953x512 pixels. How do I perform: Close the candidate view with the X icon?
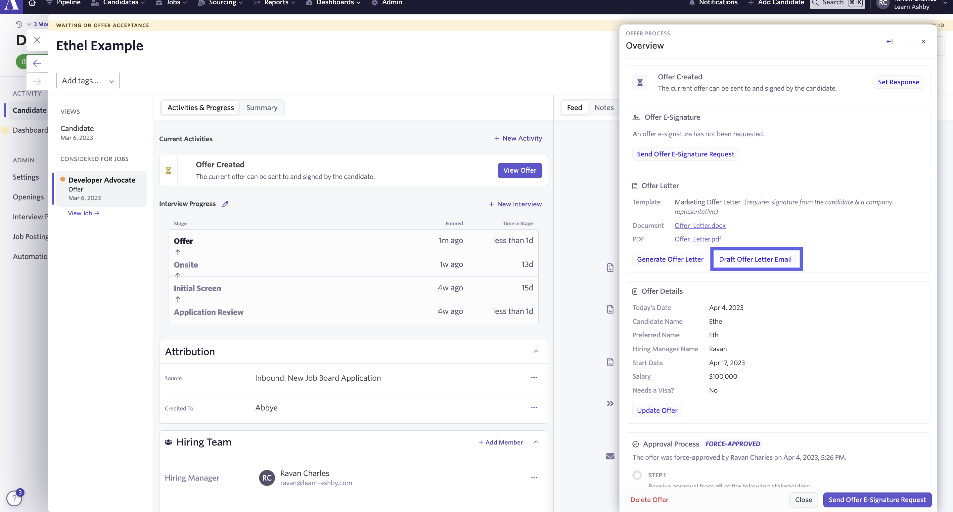point(37,40)
